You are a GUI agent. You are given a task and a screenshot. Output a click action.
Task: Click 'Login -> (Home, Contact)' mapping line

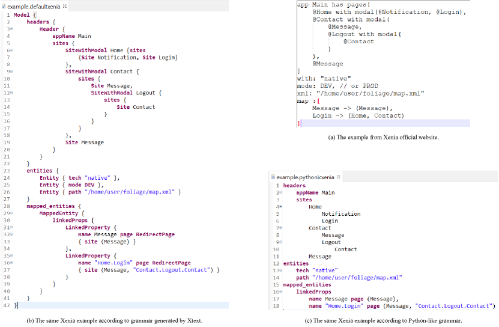358,115
